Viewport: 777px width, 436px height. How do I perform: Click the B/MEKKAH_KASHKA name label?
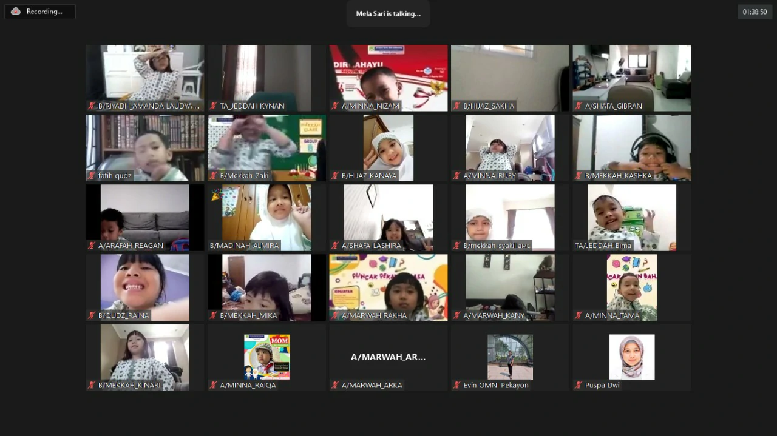pyautogui.click(x=618, y=176)
